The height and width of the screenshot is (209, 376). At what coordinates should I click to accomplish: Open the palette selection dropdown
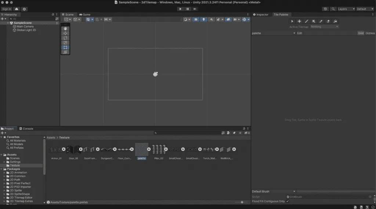point(274,33)
